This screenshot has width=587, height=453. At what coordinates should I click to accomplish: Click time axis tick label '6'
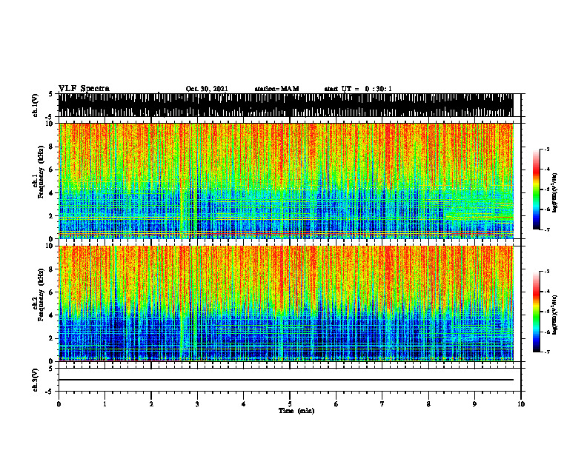336,404
